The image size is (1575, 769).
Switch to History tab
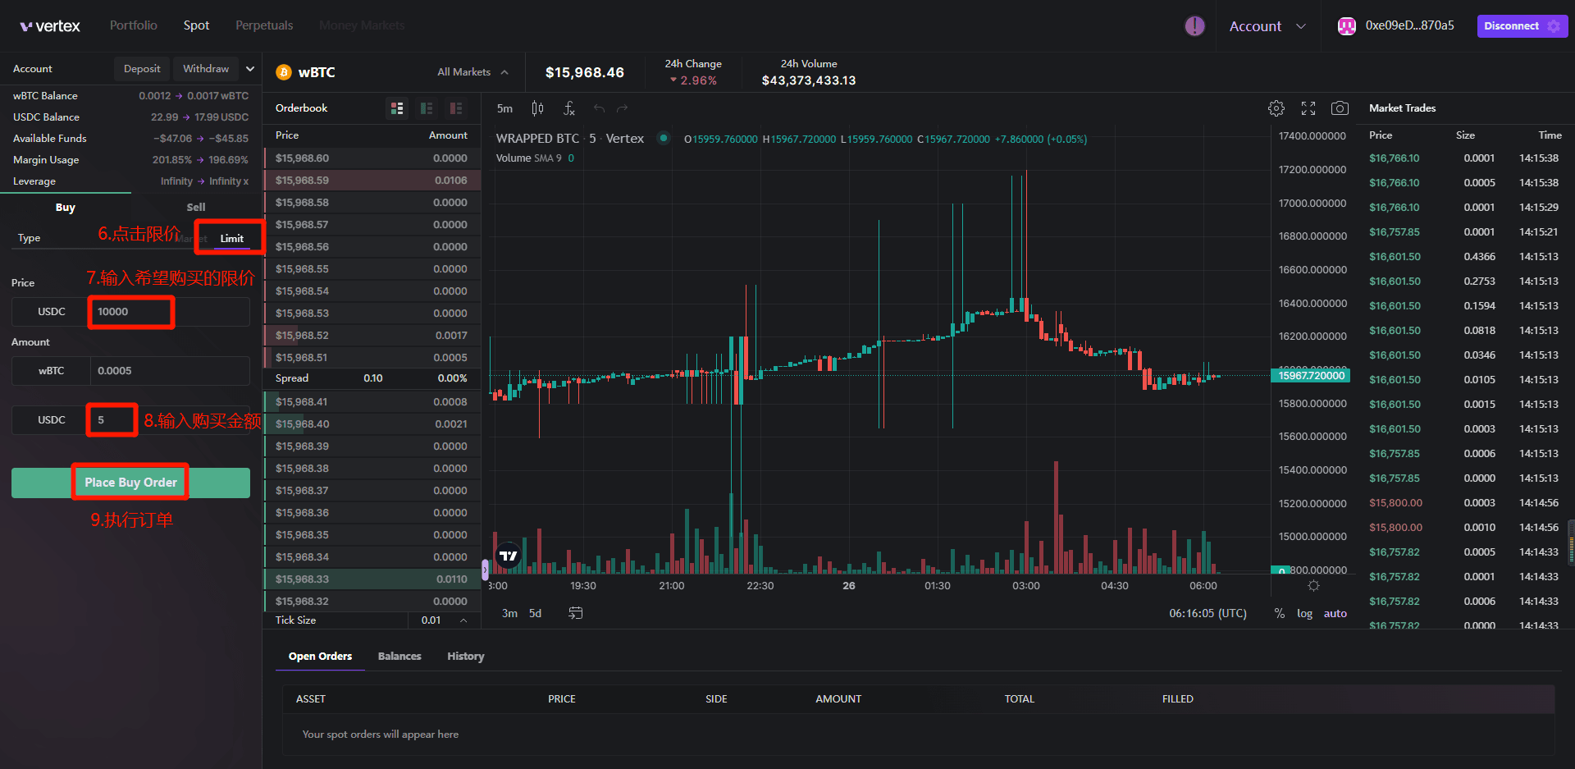[466, 657]
